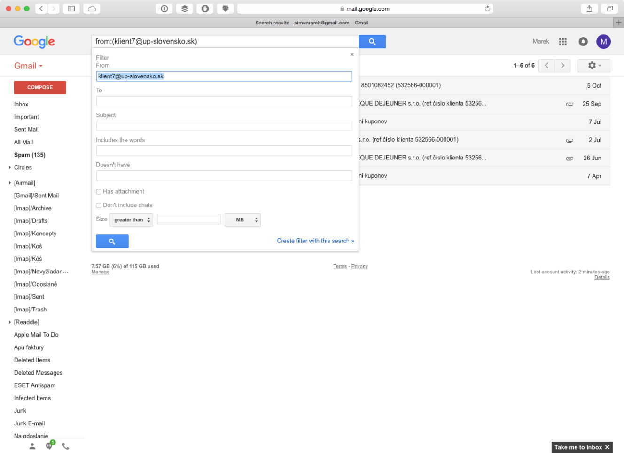Toggle the Safari sidebar
Screen dimensions: 624x453
pos(71,8)
